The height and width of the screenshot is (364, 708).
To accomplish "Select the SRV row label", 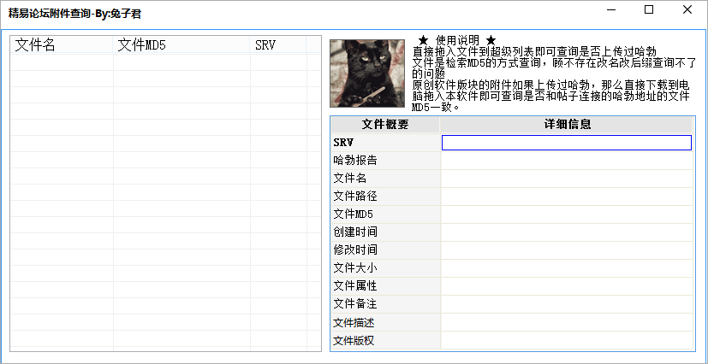I will pyautogui.click(x=385, y=143).
